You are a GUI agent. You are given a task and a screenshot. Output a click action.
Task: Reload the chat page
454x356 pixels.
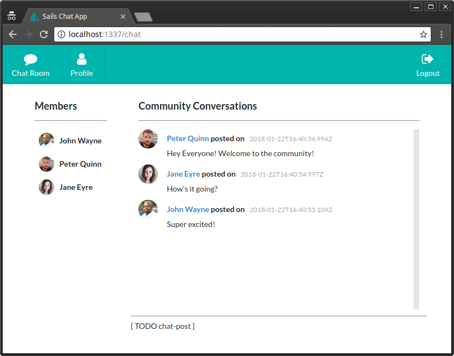(44, 34)
